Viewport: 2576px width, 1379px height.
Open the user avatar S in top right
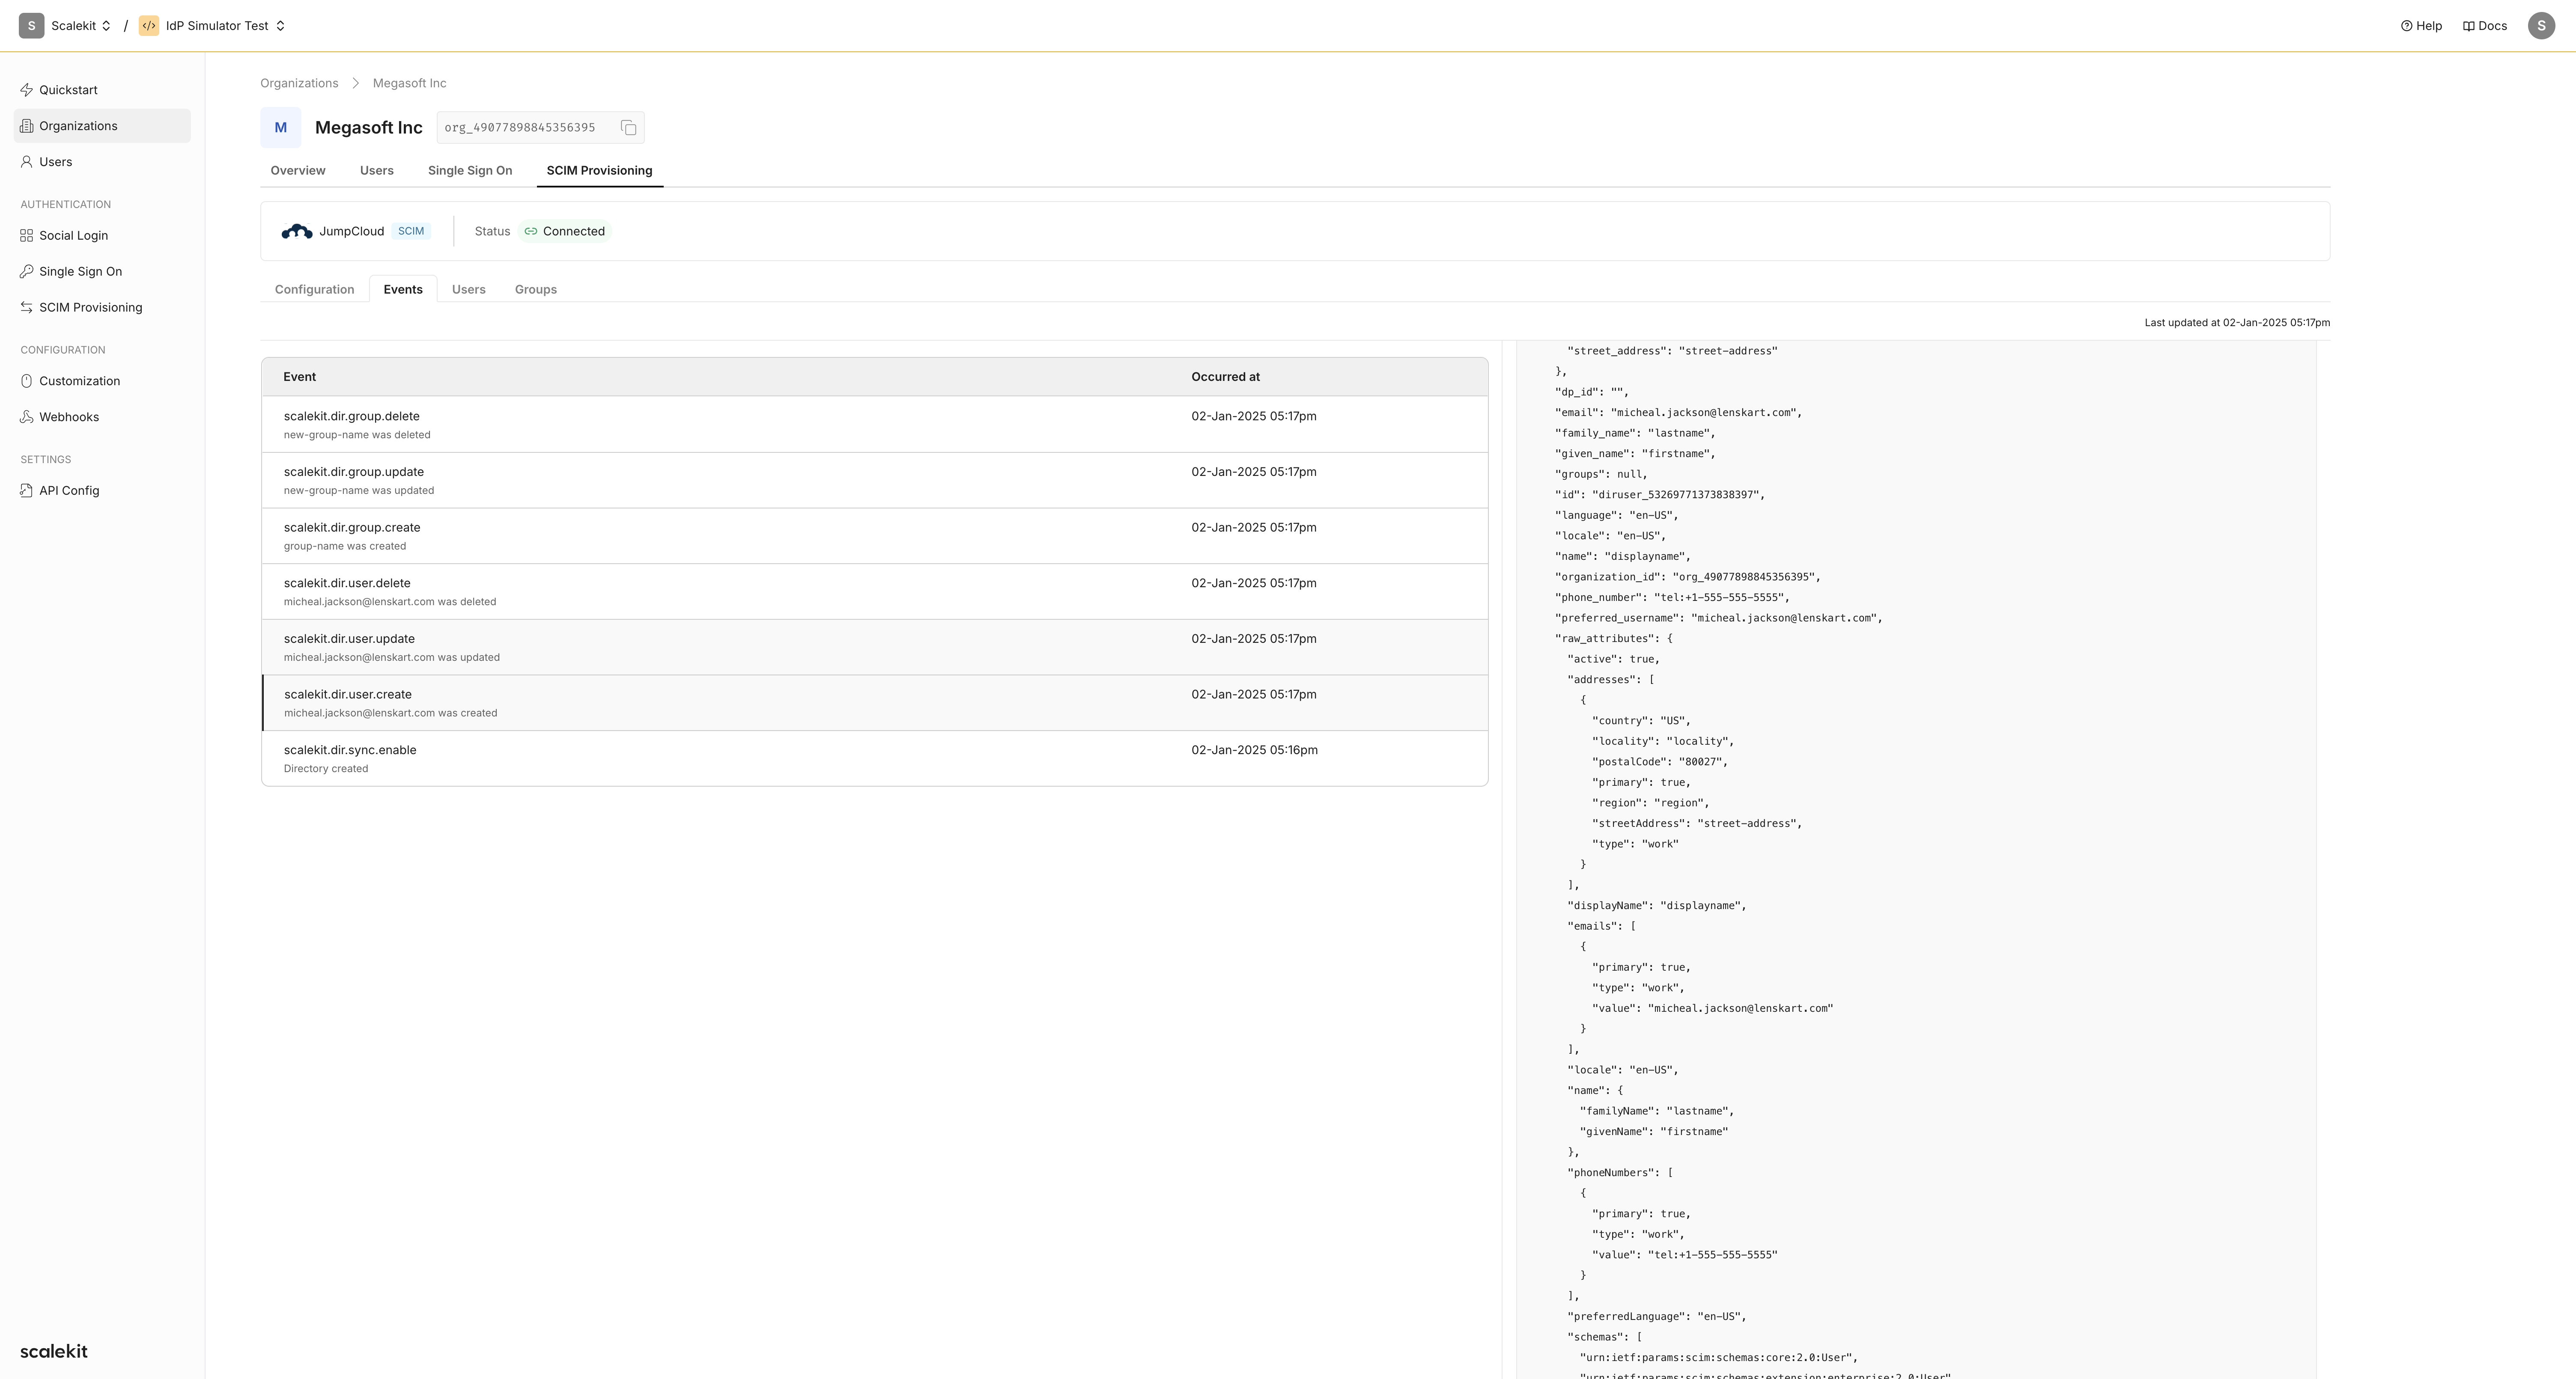(2541, 26)
